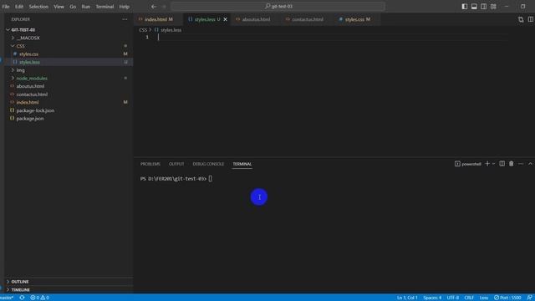Select styles.less in the explorer tree
This screenshot has height=301, width=535.
coord(29,62)
